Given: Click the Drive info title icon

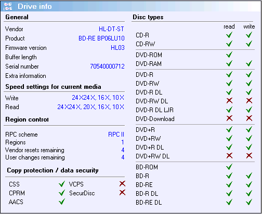Looking at the screenshot, I should [8, 6].
